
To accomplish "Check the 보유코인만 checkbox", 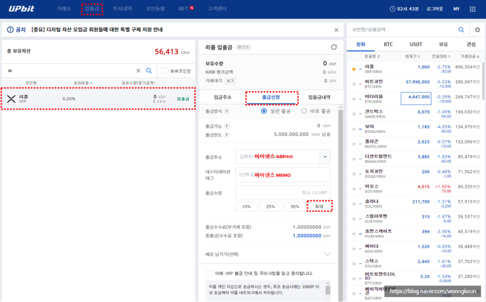I will [165, 71].
